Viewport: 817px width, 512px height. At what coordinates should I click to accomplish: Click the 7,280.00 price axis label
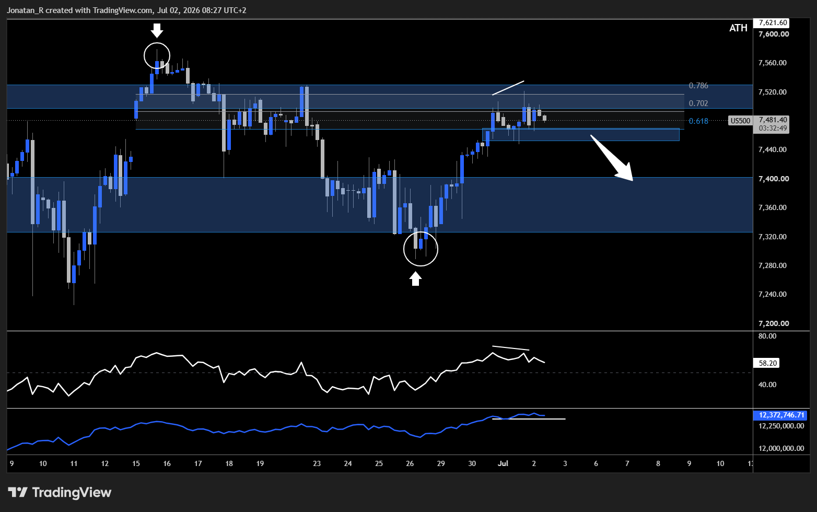(772, 265)
